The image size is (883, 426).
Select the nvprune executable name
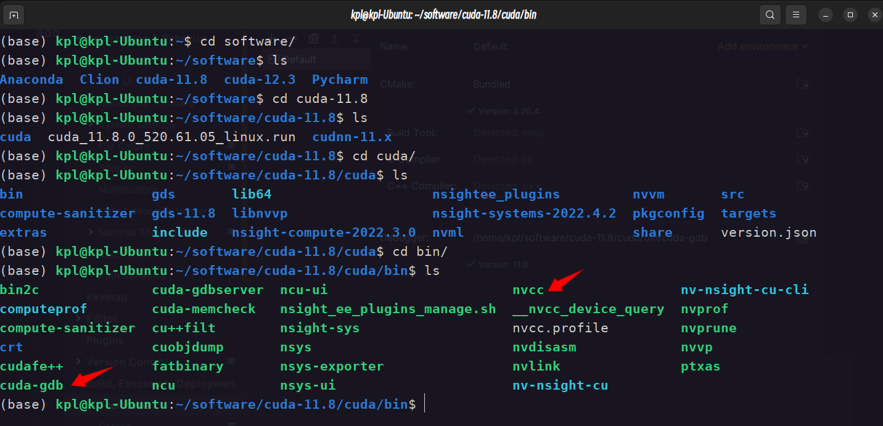tap(708, 328)
